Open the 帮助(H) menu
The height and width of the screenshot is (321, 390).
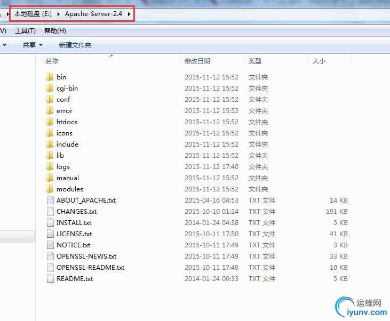55,31
